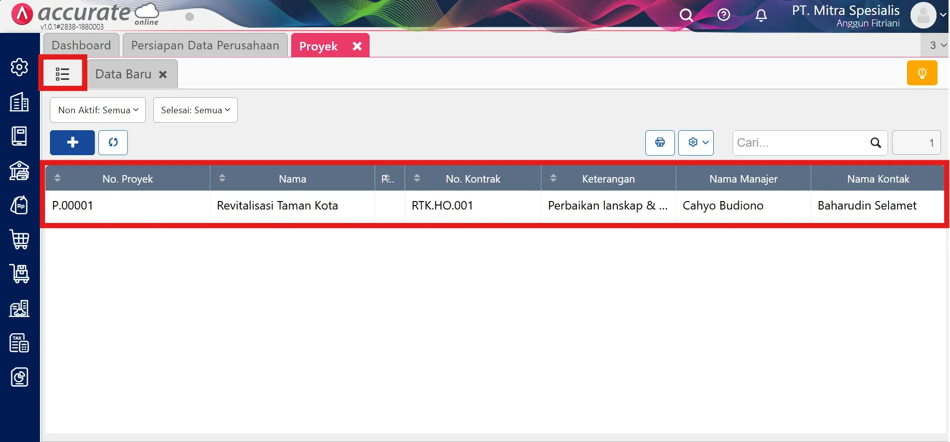Open project row P.00001
This screenshot has height=442, width=950.
coord(494,206)
